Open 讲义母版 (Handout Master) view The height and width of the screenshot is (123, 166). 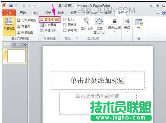click(x=48, y=25)
